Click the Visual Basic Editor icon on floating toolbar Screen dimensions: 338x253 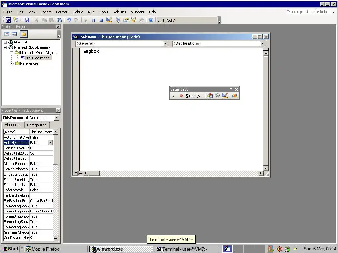(210, 96)
